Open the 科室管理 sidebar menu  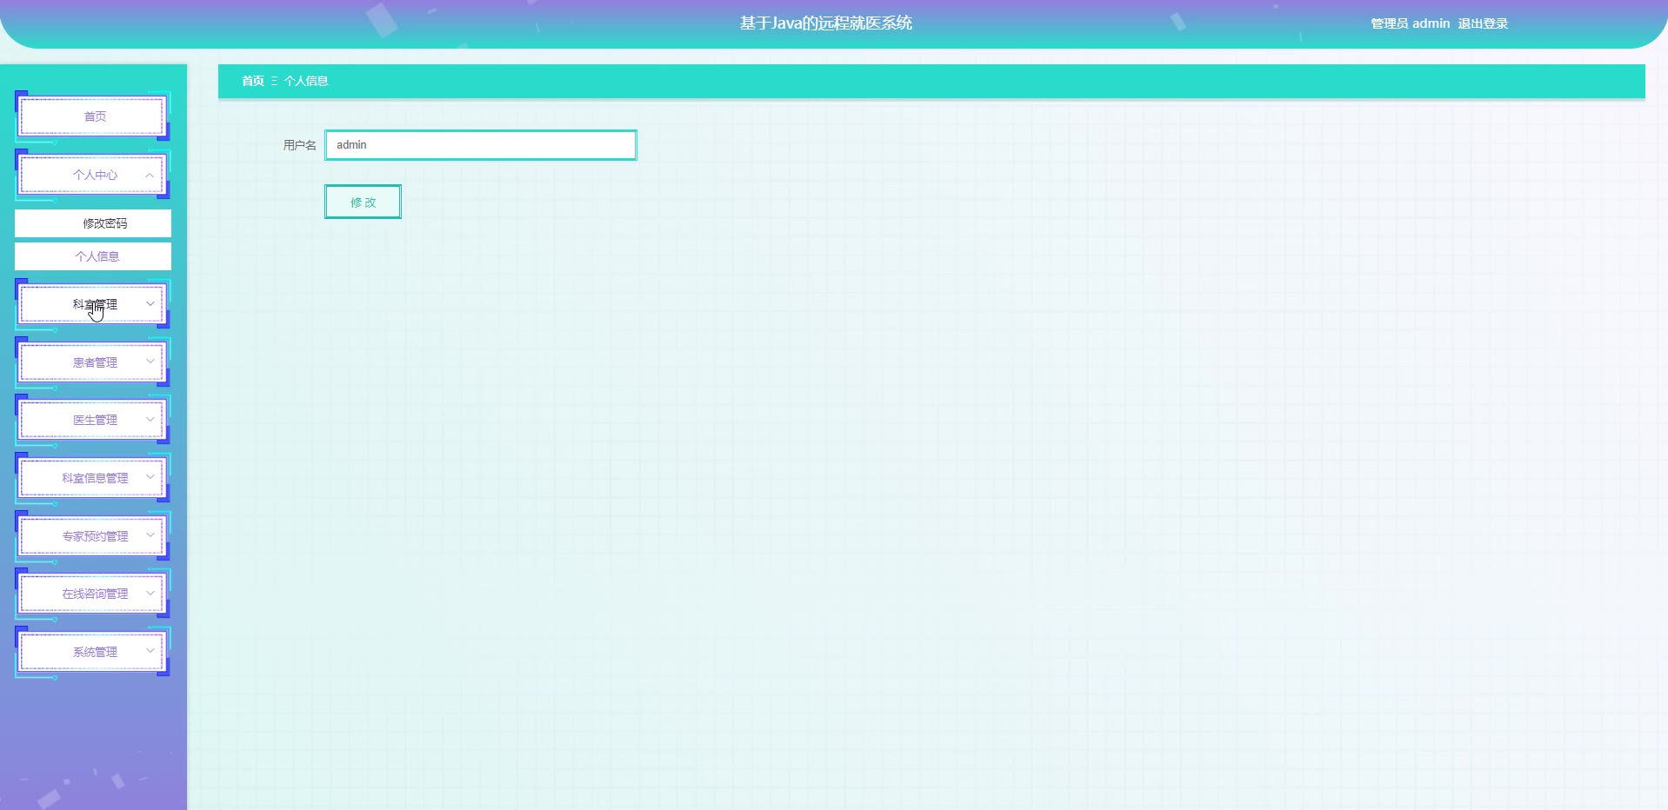coord(93,304)
